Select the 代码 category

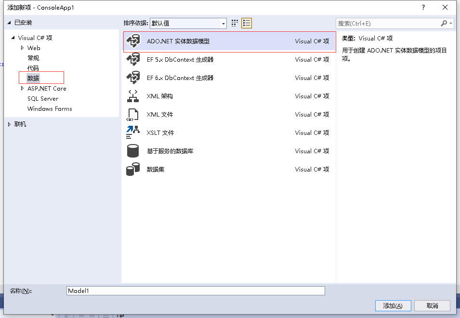[x=33, y=68]
